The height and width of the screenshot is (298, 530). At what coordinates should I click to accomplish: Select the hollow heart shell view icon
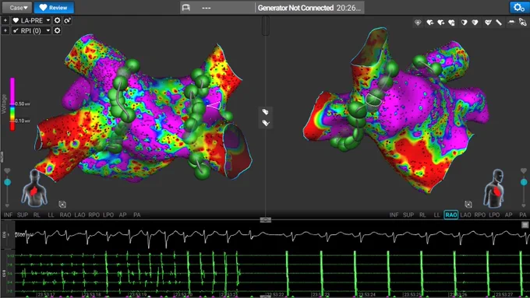[x=464, y=23]
